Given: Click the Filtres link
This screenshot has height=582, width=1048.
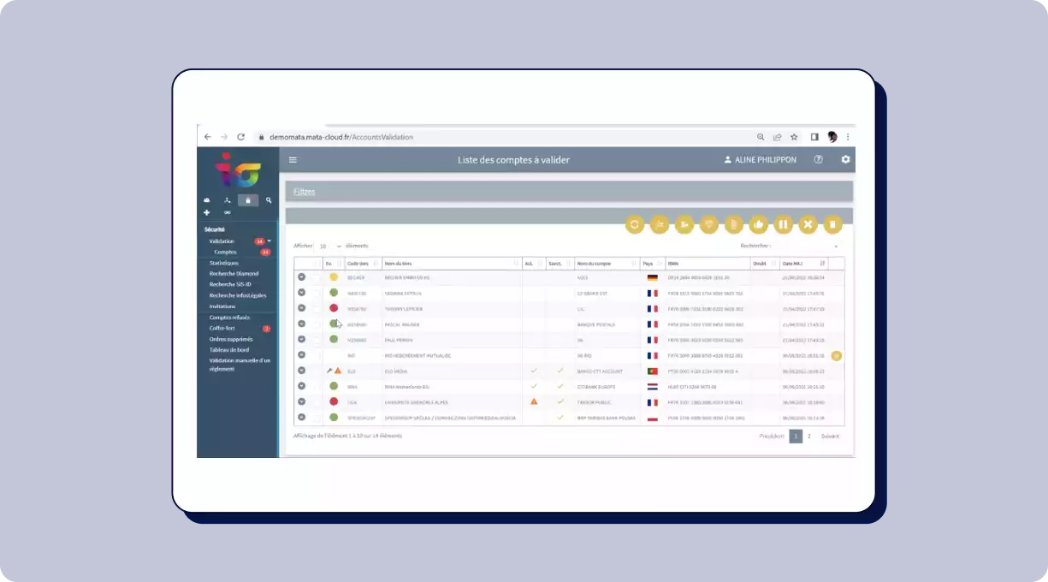Looking at the screenshot, I should [304, 192].
